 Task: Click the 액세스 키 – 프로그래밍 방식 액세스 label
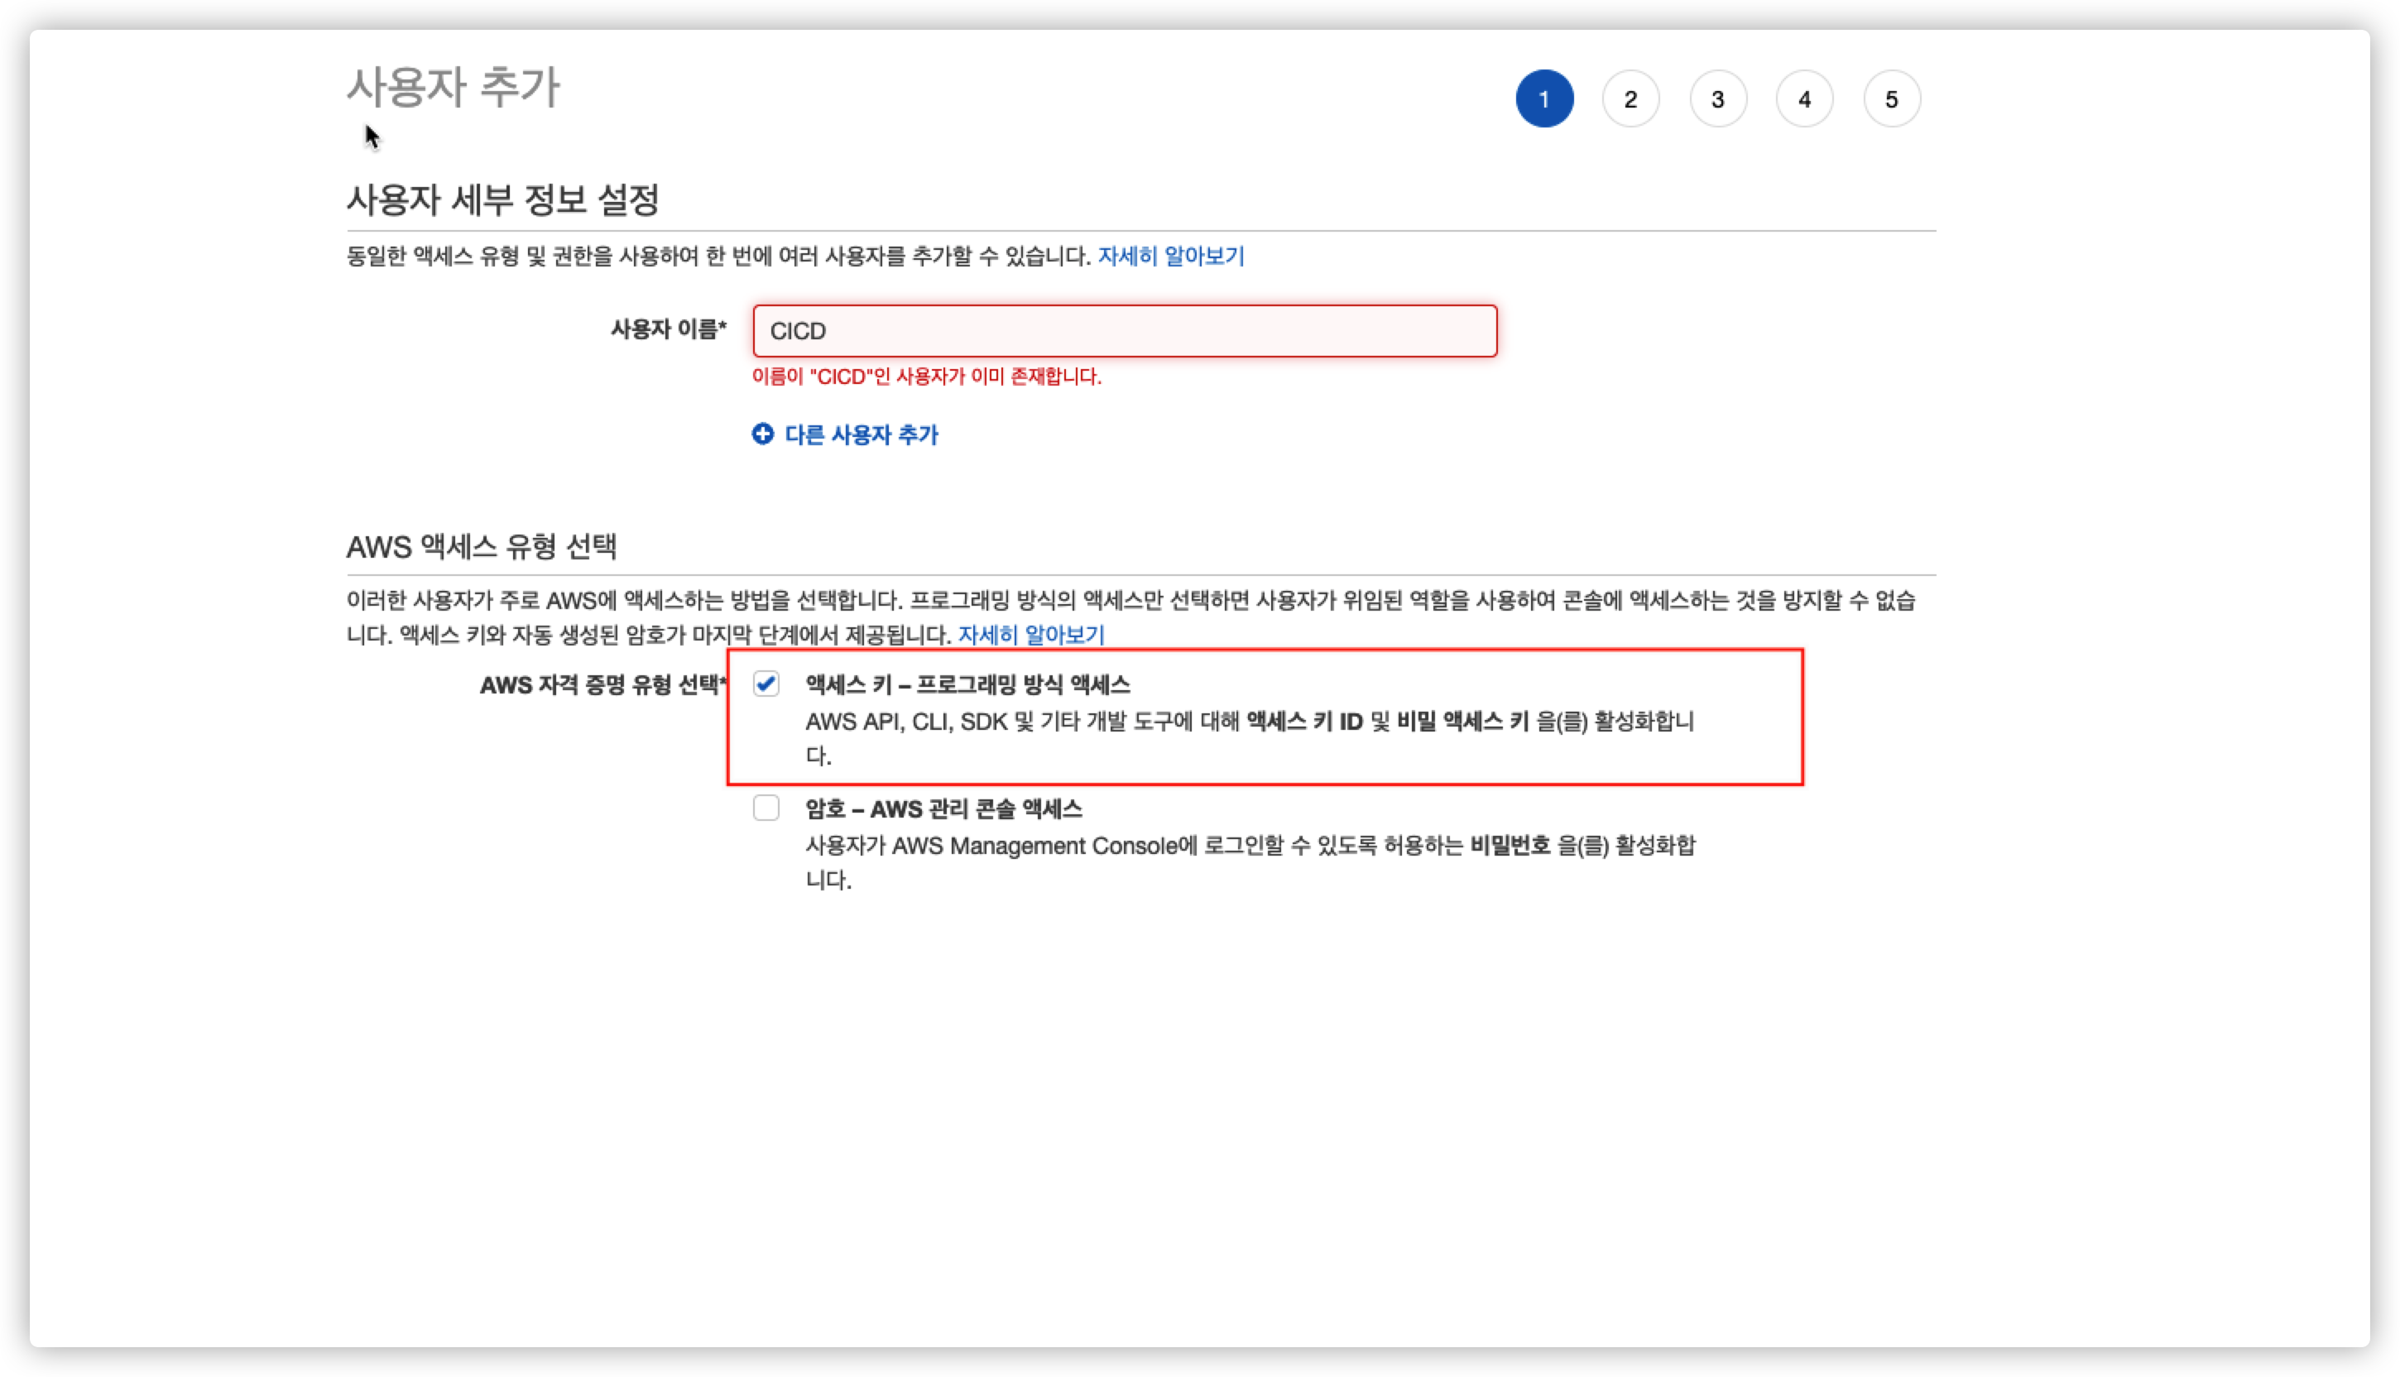click(967, 684)
